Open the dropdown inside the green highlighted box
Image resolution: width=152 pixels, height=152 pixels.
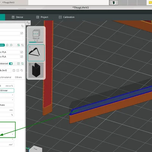pyautogui.click(x=7, y=134)
